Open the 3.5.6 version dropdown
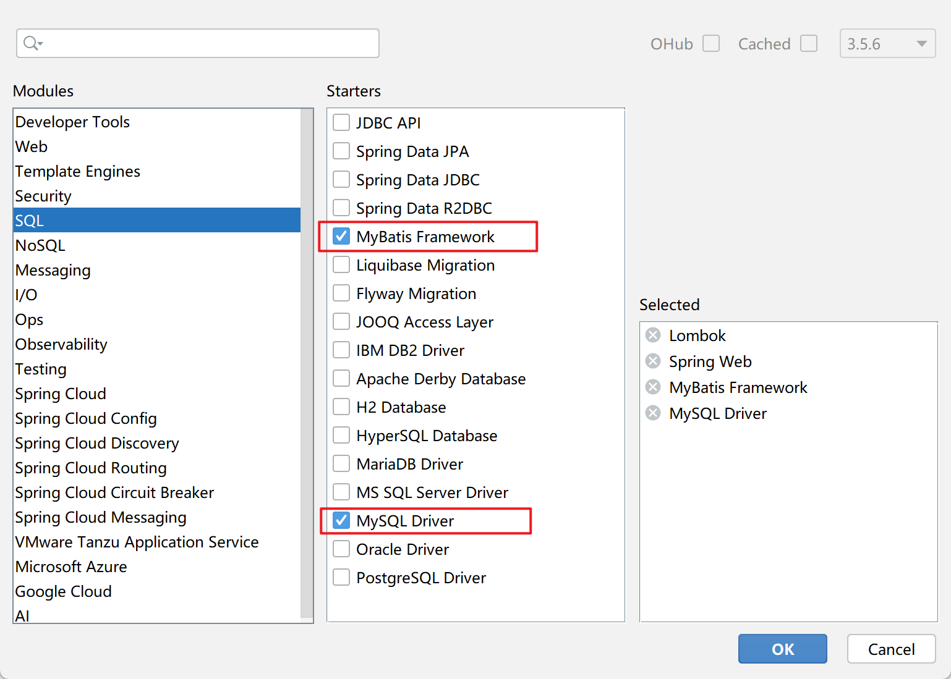Screen dimensions: 951x679 [887, 43]
